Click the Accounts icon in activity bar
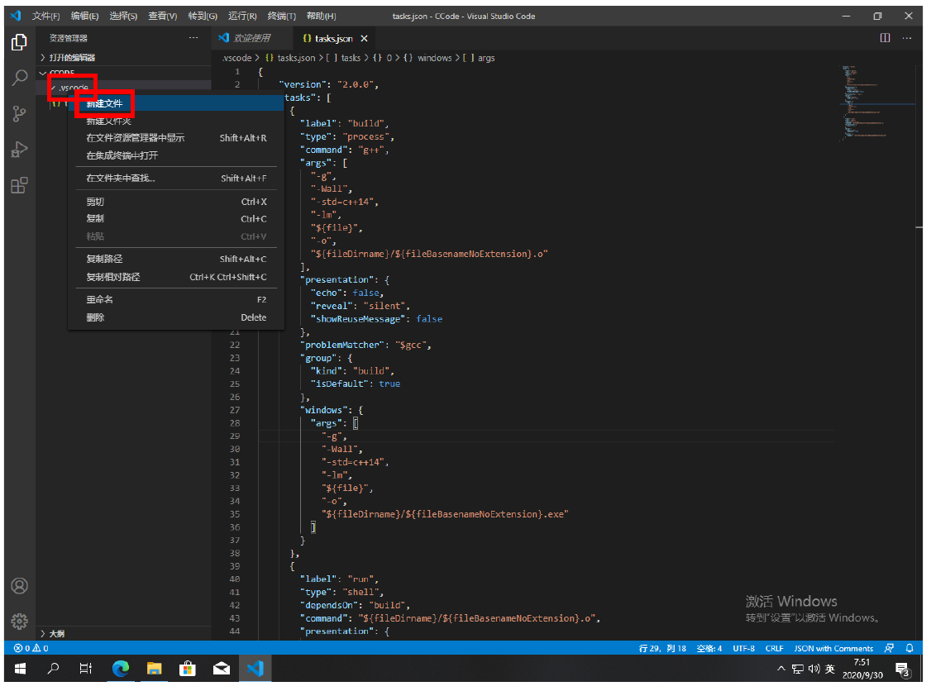 (x=19, y=586)
